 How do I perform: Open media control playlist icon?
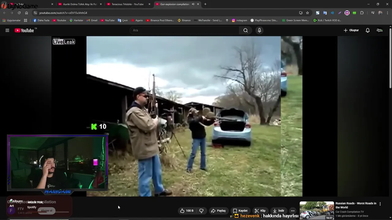[373, 13]
